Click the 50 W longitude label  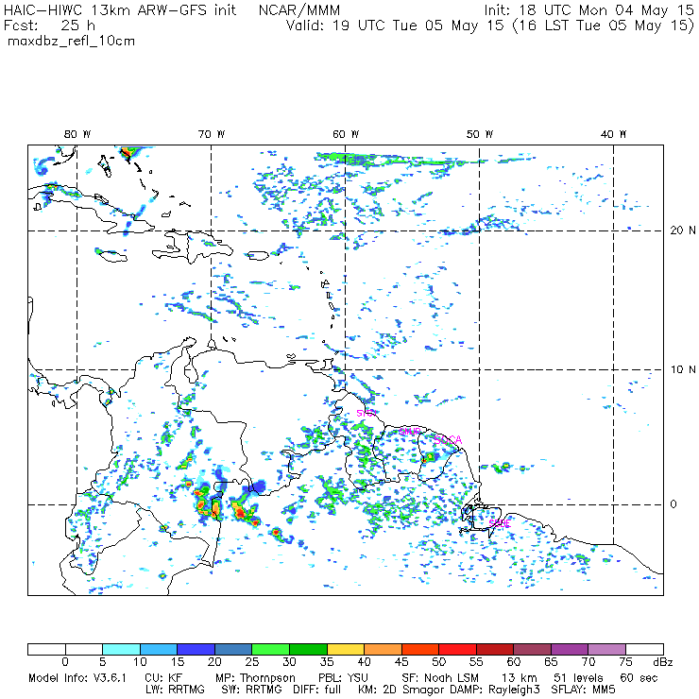480,134
